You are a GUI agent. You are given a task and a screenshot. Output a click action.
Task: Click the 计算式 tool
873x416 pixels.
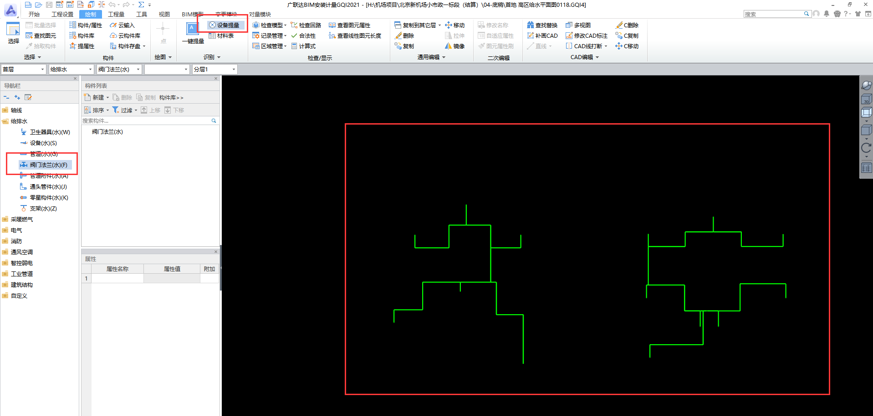pyautogui.click(x=303, y=46)
